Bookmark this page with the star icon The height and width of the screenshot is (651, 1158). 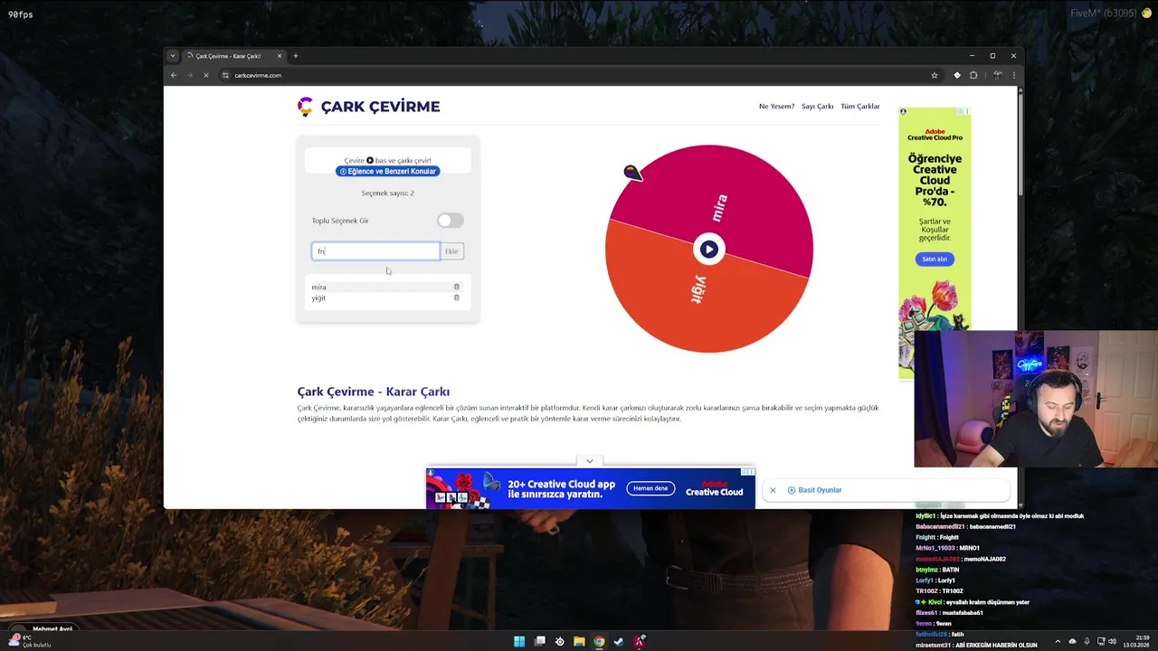[935, 75]
